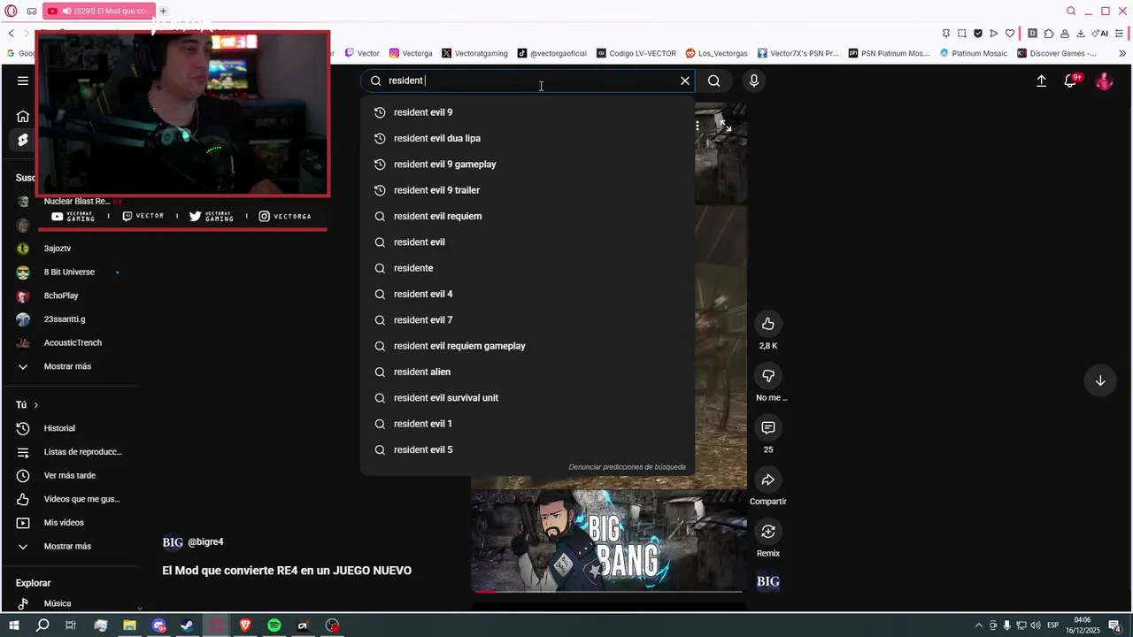Submit the search with the magnifier button
Screen dimensions: 1133x637
(x=714, y=81)
